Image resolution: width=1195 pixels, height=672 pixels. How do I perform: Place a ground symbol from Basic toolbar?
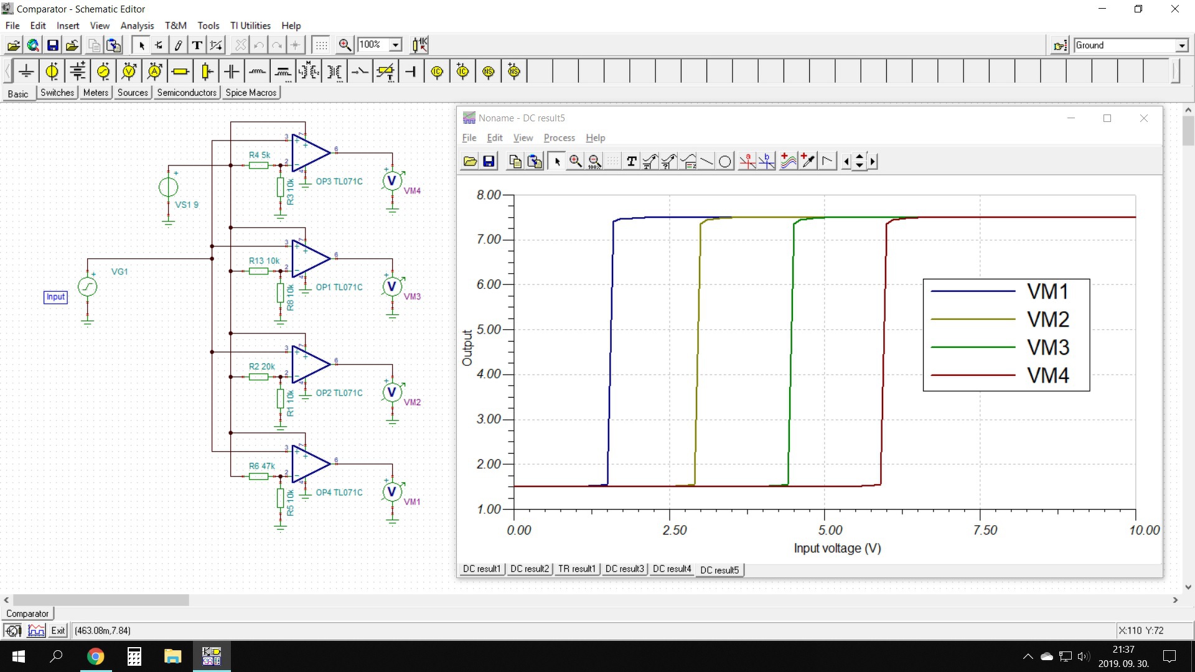click(x=26, y=72)
